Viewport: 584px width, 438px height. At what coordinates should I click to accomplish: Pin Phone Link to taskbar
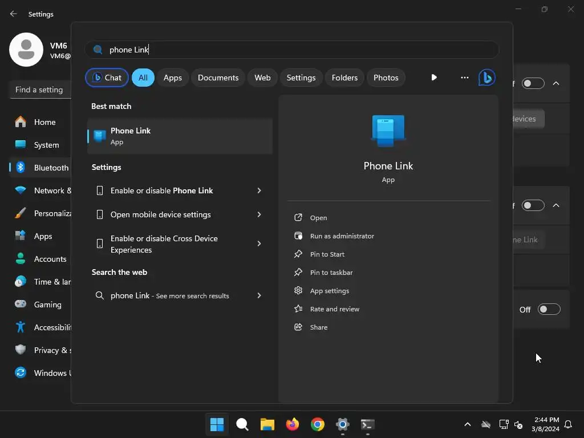[x=331, y=272]
